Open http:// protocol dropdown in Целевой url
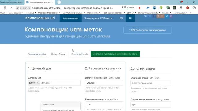The height and width of the screenshot is (111, 198). (34, 83)
